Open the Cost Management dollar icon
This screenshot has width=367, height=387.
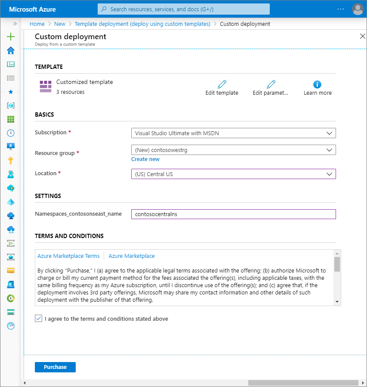pos(10,298)
